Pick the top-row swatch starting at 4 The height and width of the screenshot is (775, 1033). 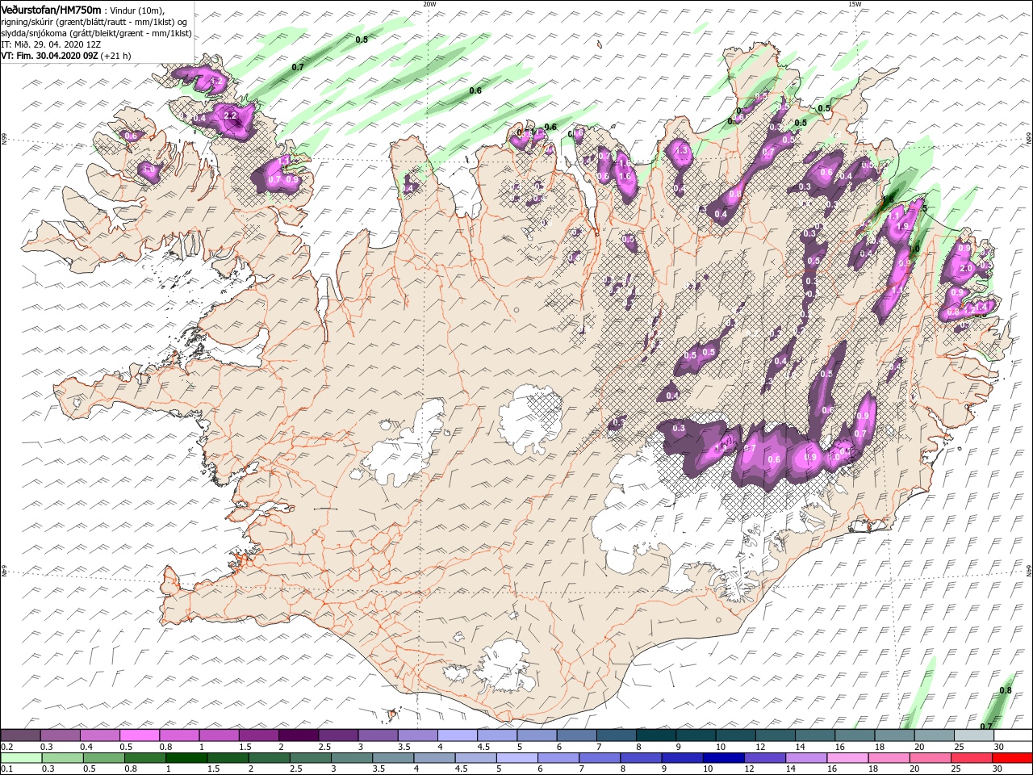tap(457, 735)
